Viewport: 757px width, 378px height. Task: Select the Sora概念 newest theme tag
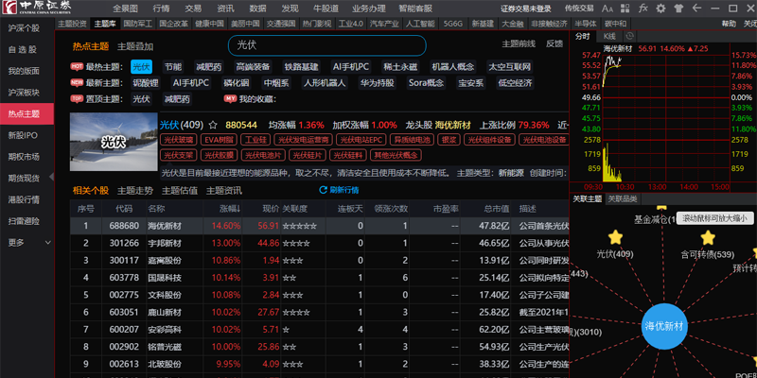pos(426,83)
